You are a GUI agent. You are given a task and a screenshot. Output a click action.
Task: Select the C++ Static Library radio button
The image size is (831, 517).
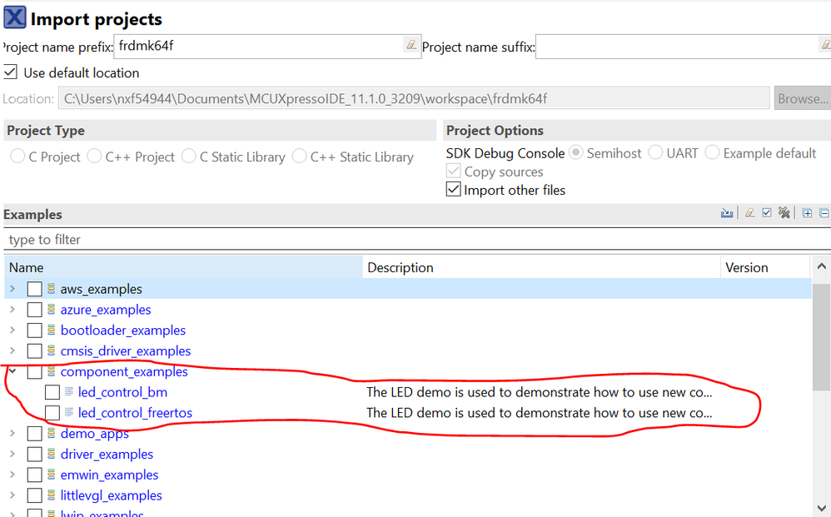click(300, 156)
